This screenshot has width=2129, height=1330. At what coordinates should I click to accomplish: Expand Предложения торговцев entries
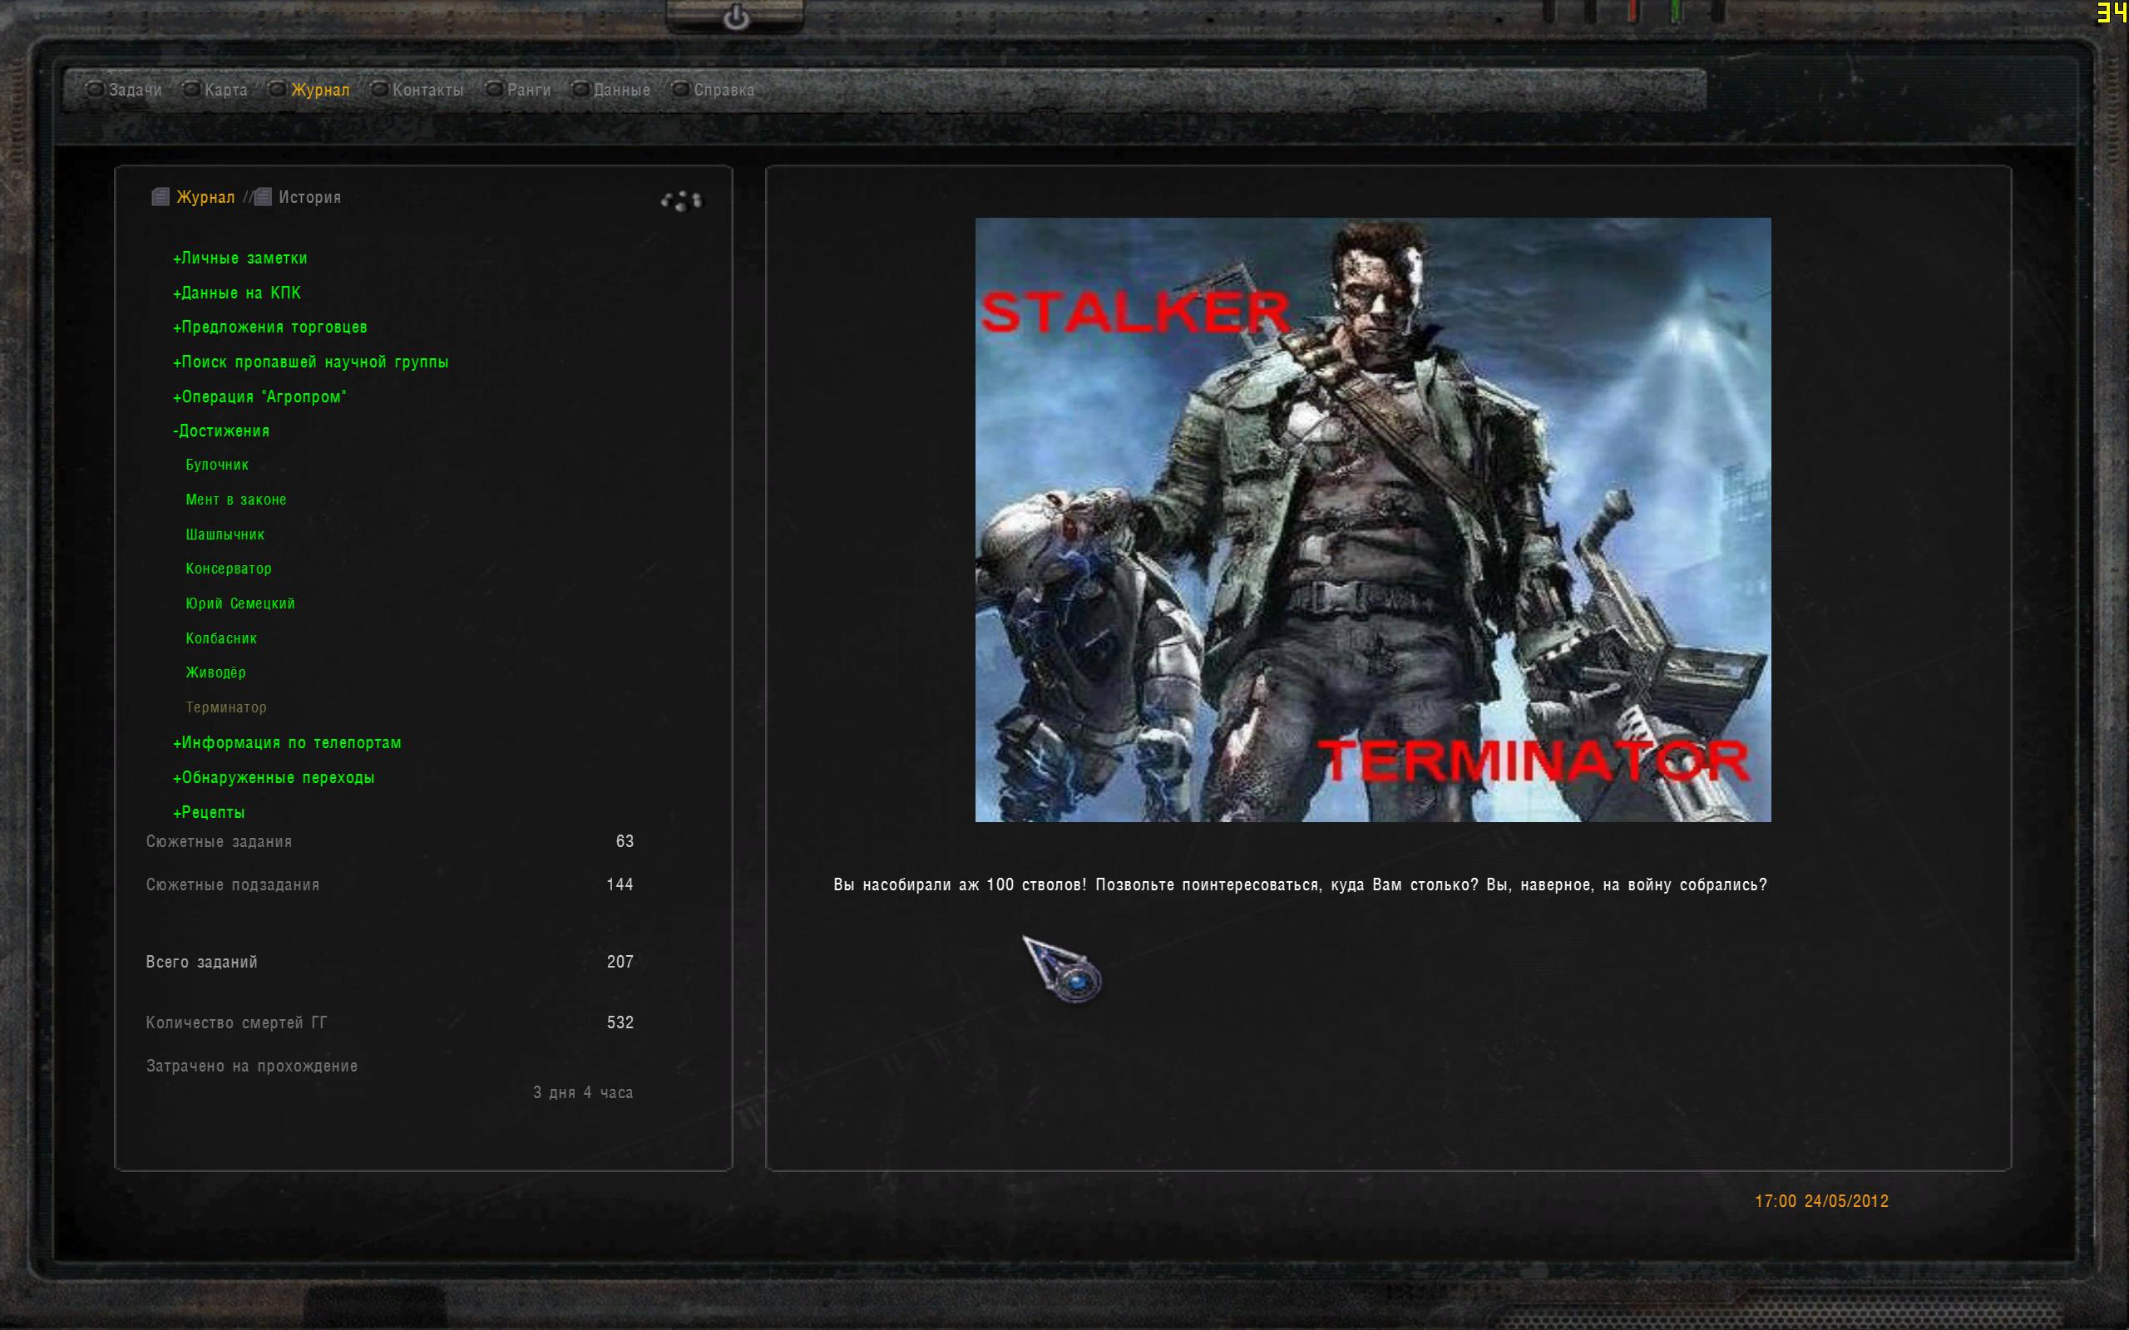click(x=270, y=328)
